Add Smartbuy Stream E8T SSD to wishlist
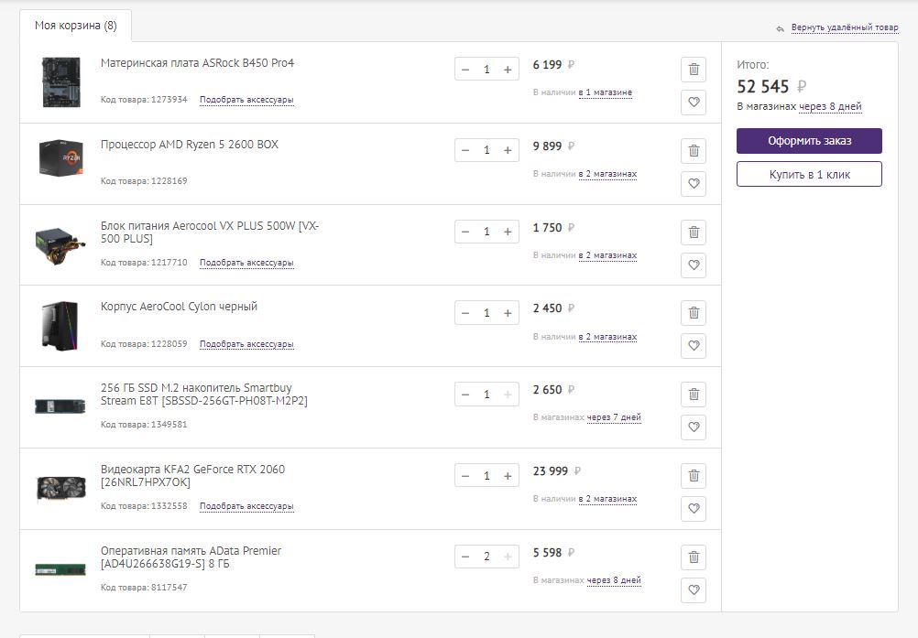This screenshot has height=638, width=918. (x=694, y=427)
